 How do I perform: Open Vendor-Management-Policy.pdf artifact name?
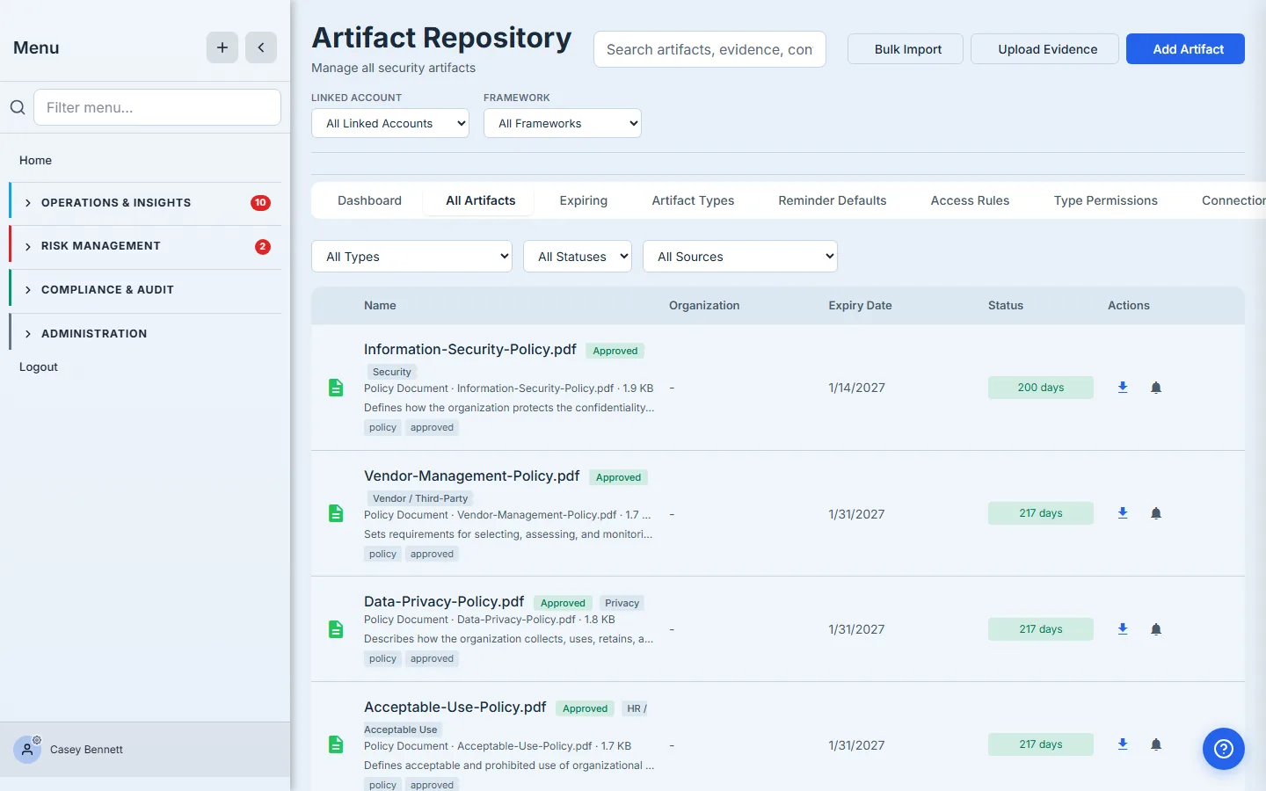[x=472, y=475]
